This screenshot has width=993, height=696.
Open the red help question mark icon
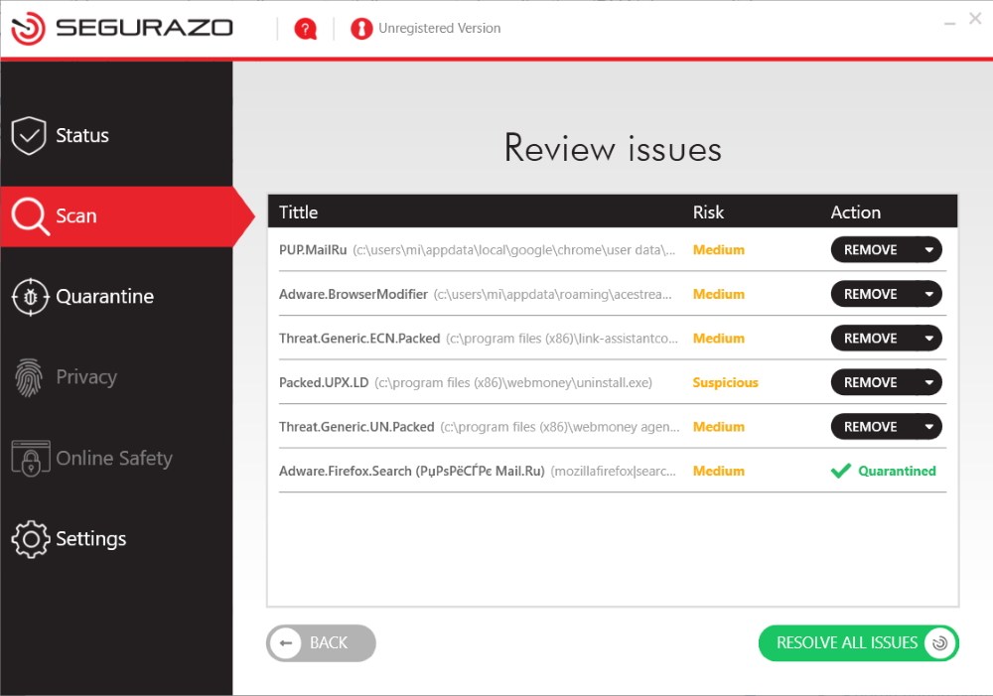[x=305, y=29]
